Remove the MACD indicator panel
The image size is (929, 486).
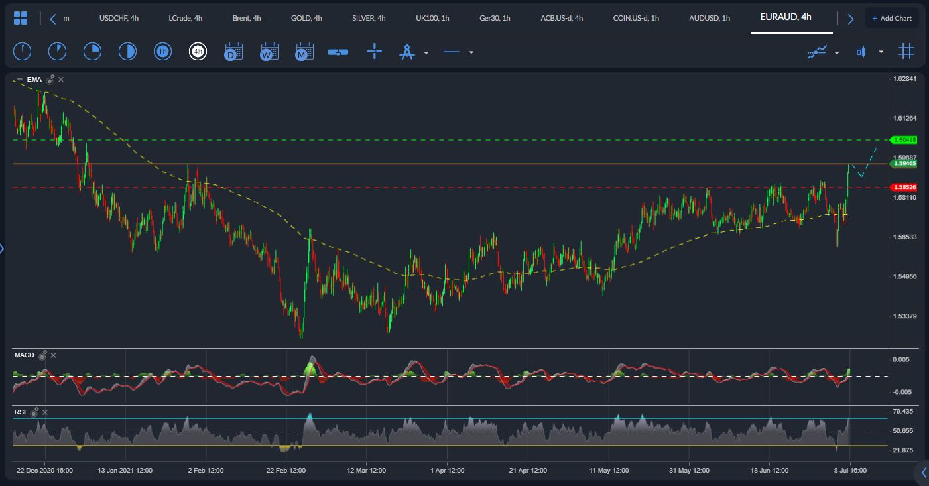(x=54, y=355)
